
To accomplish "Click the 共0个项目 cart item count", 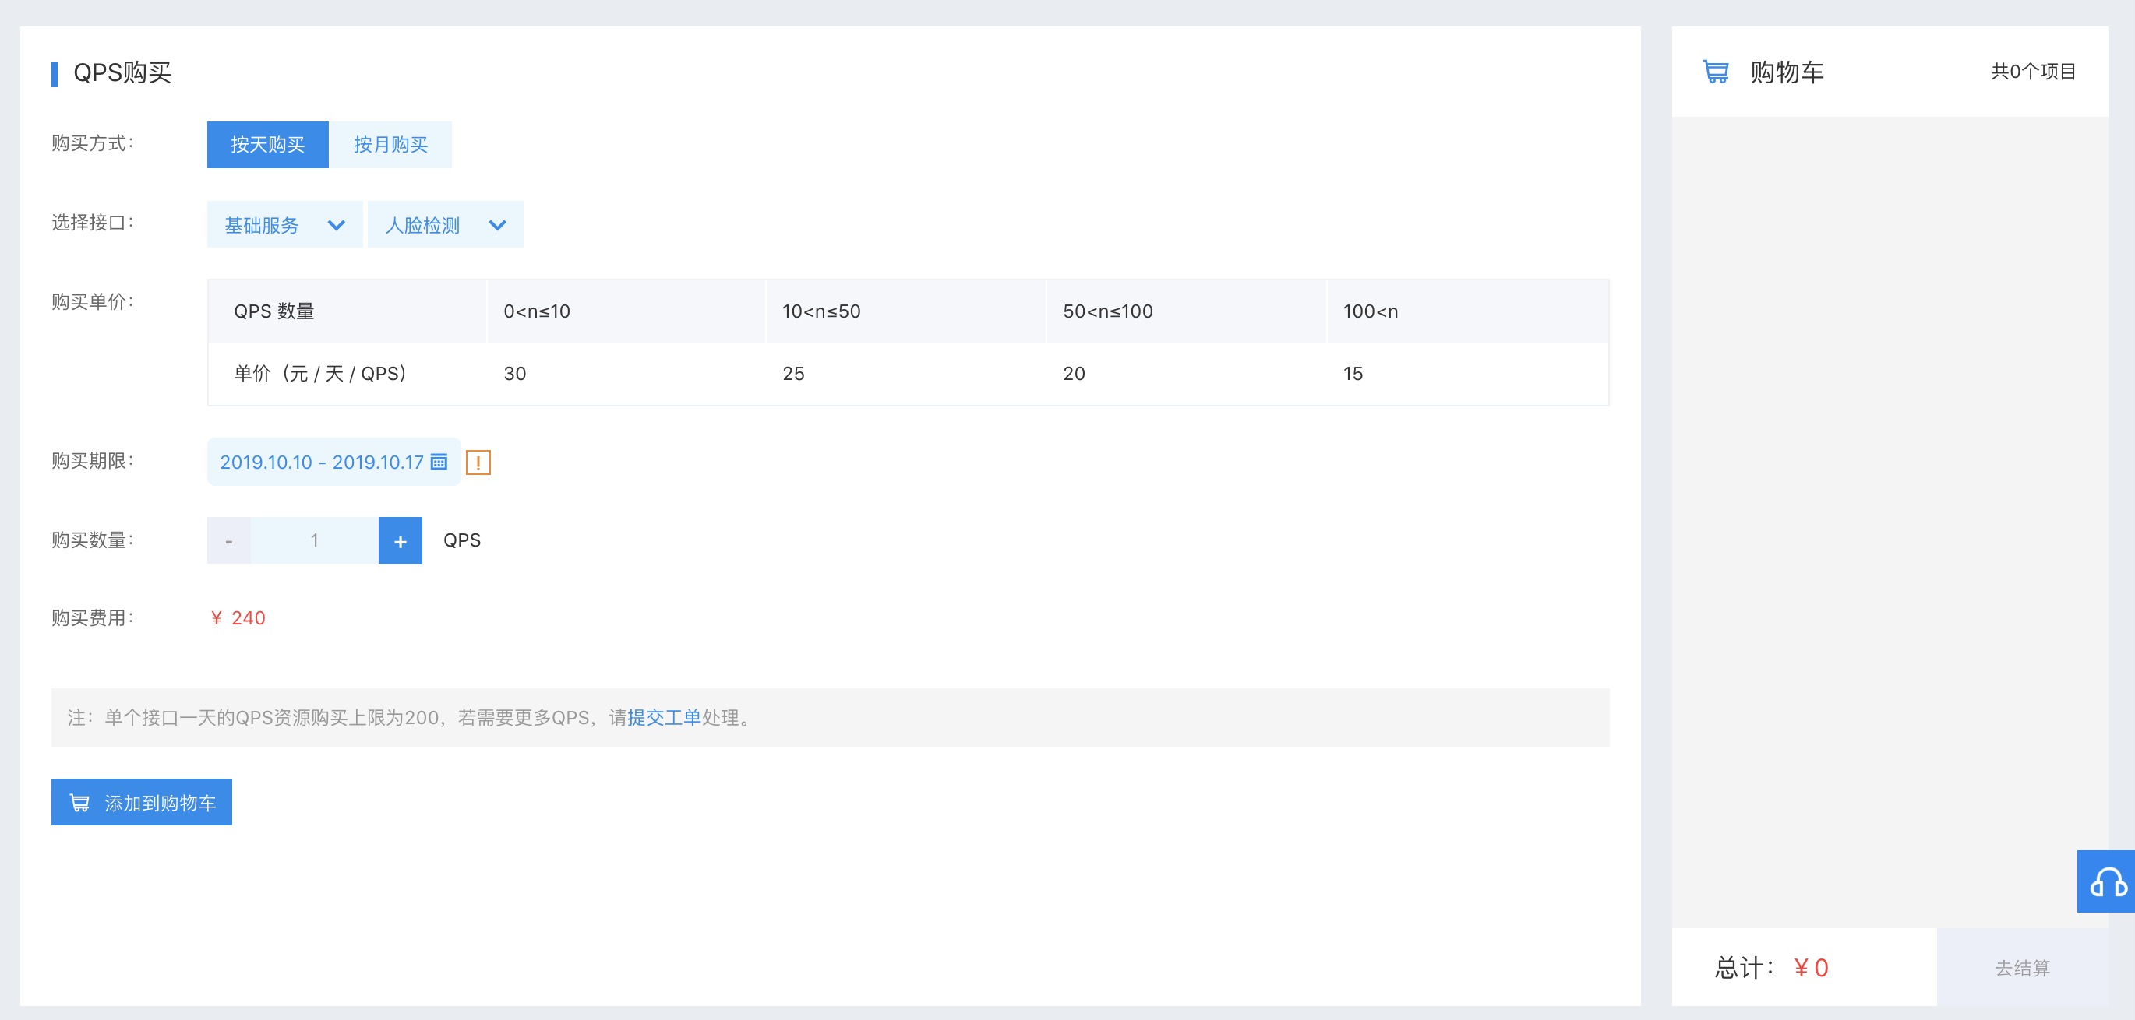I will [2033, 72].
